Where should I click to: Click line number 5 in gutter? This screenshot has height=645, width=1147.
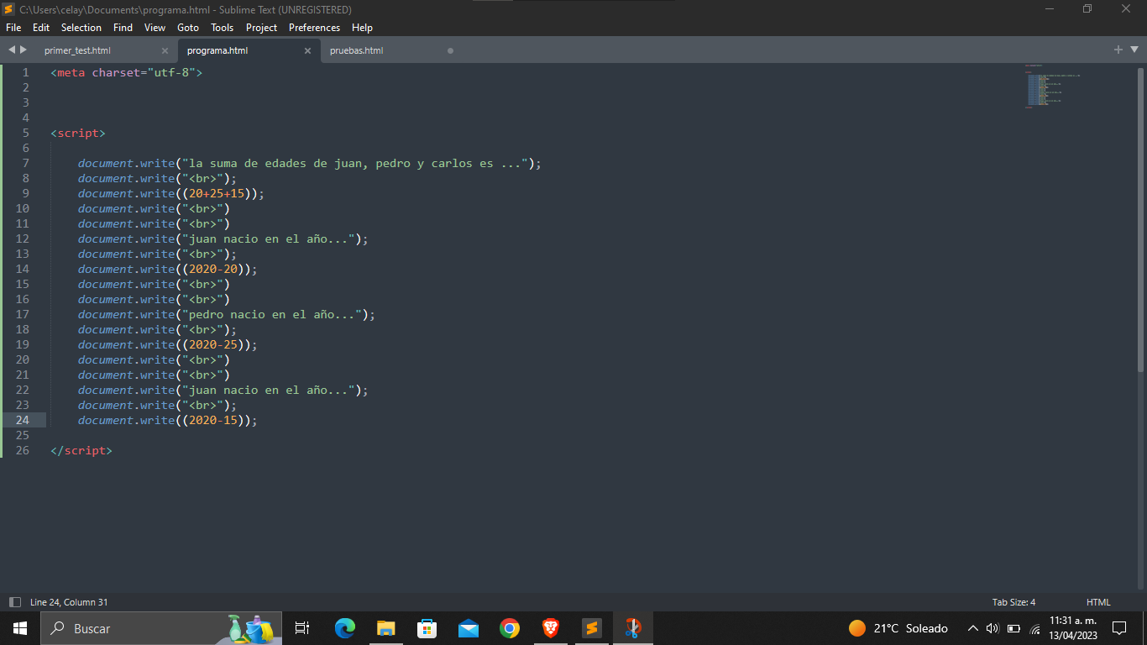25,133
